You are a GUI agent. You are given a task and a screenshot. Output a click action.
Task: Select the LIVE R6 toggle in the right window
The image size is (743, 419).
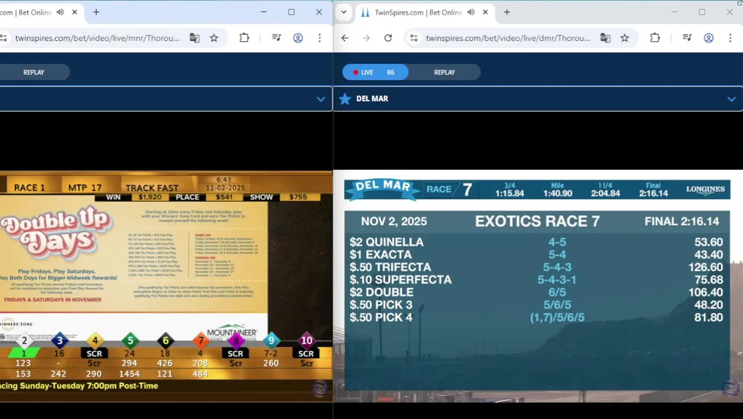pos(375,72)
